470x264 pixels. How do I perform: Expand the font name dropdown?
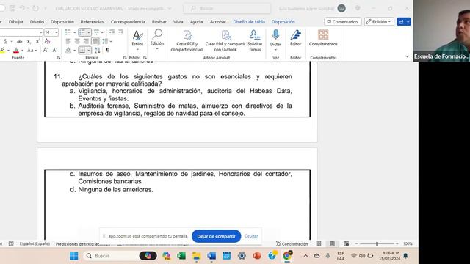point(41,32)
